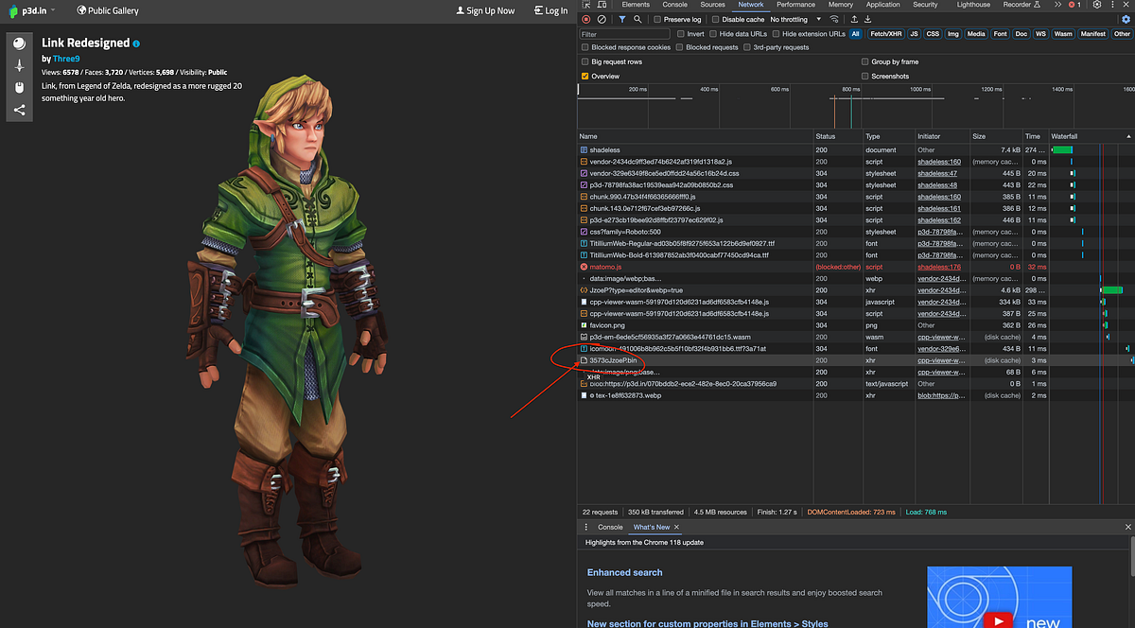Click the search requests magnifier icon
This screenshot has height=628, width=1135.
638,18
